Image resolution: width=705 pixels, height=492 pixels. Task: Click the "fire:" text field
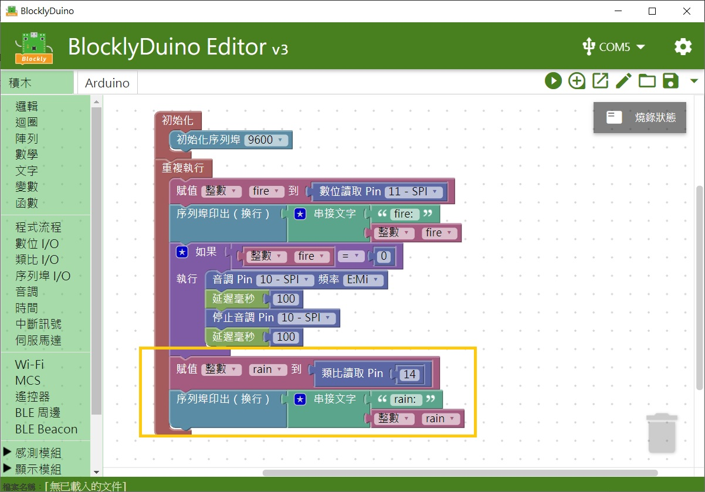404,214
